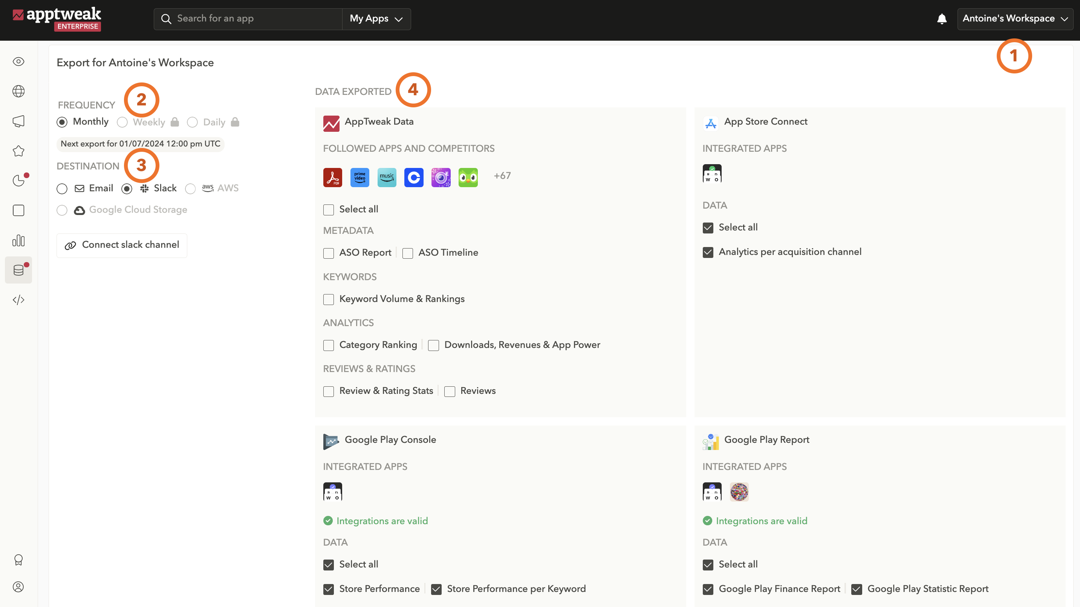Check Keyword Volume & Rankings
Screen dimensions: 1080x607
pyautogui.click(x=329, y=299)
